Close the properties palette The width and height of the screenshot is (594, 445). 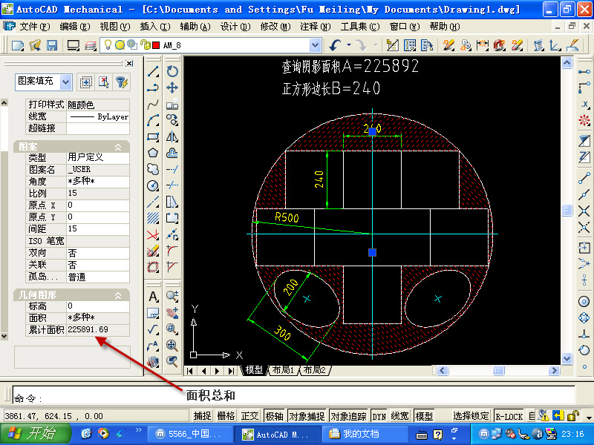(129, 63)
